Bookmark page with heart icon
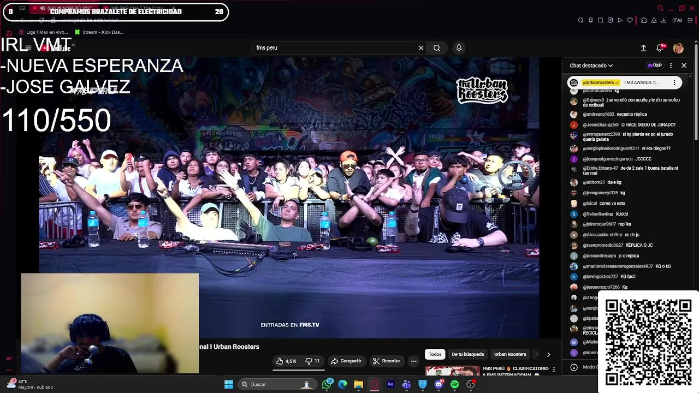 click(x=630, y=20)
